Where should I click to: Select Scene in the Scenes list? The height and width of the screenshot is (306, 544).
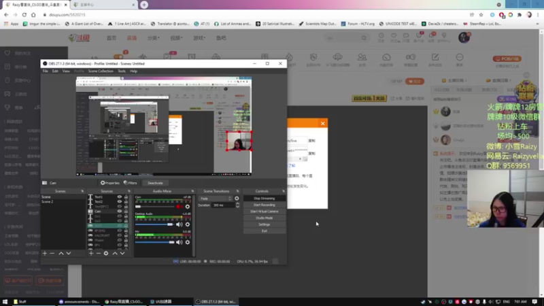point(63,197)
